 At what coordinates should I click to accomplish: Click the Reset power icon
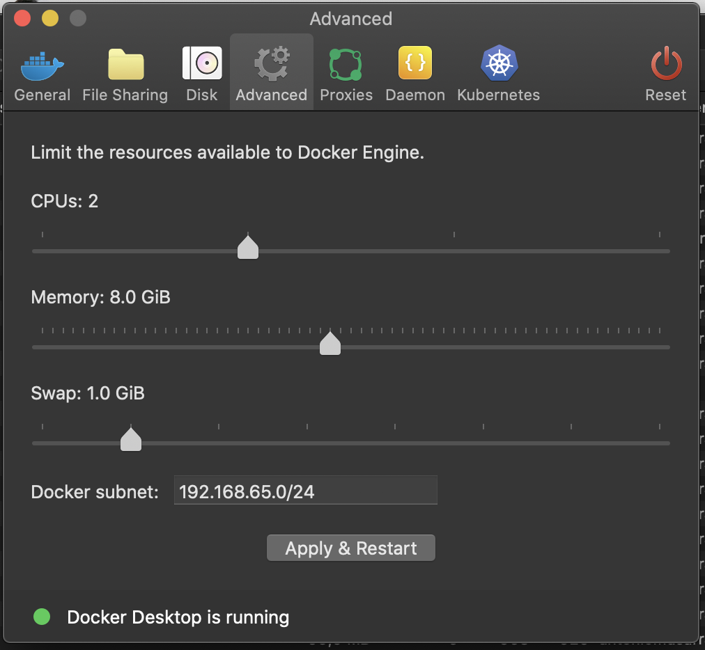point(666,63)
